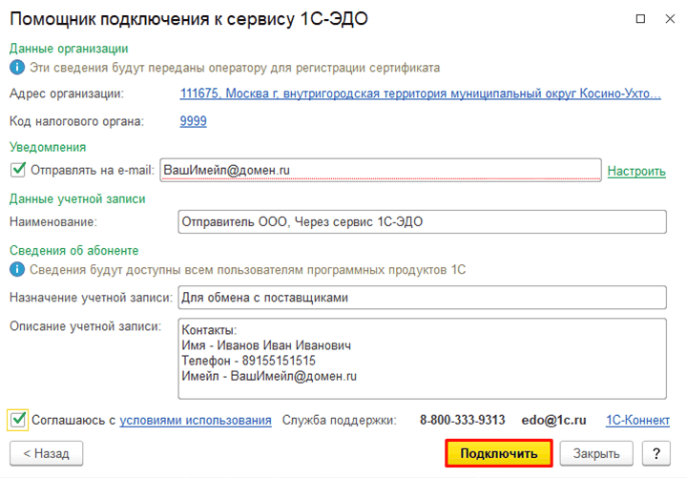Click the Сведения об абоненте heading

pyautogui.click(x=74, y=250)
